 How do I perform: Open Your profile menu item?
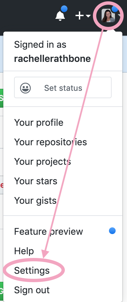pos(63,123)
